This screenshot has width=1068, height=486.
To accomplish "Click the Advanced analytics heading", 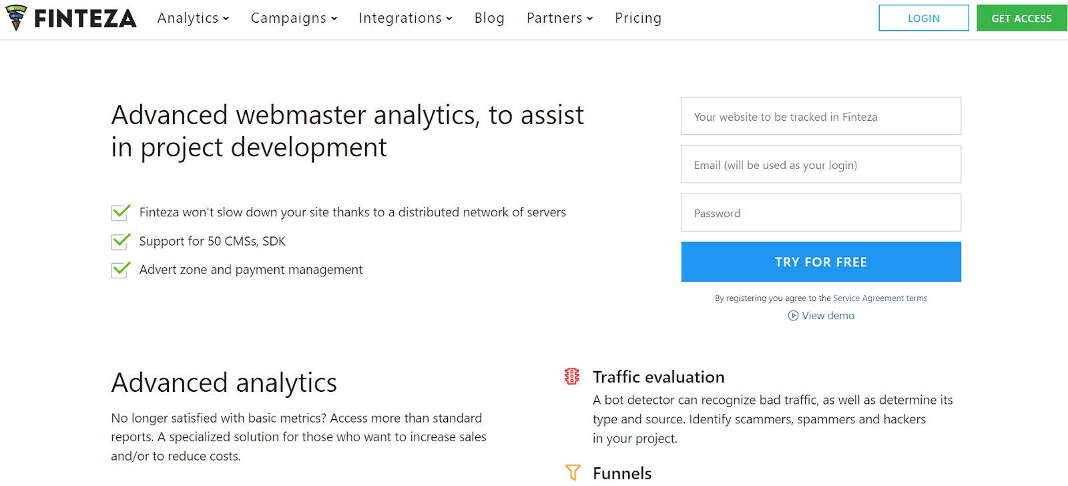I will point(224,383).
